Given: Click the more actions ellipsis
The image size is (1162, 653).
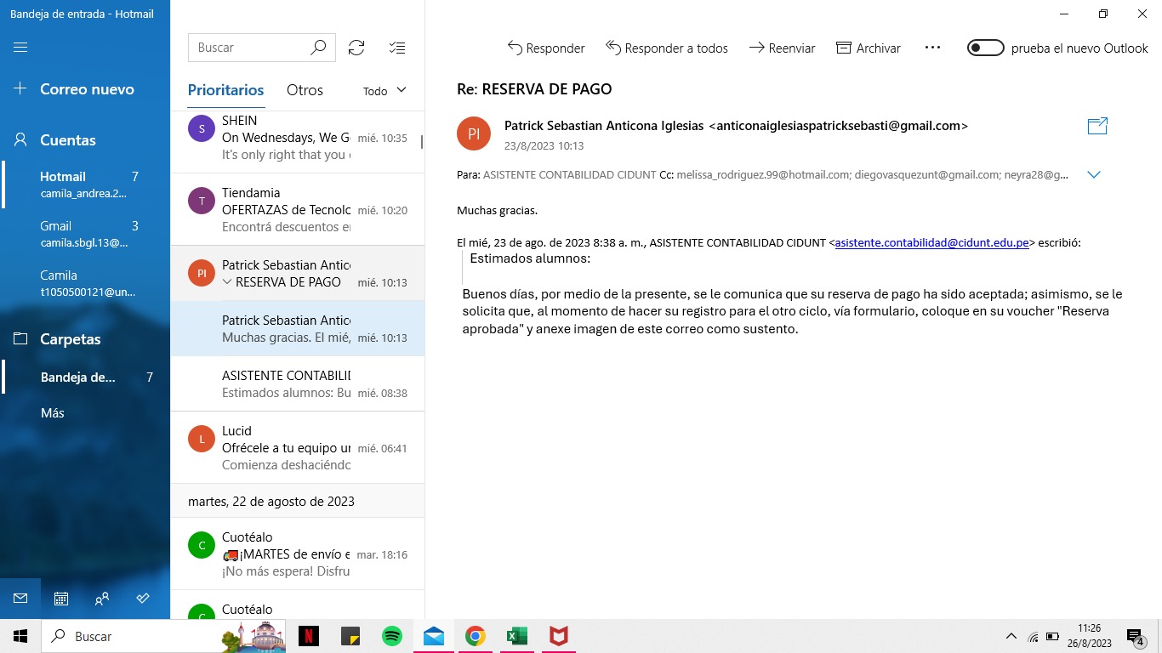Looking at the screenshot, I should point(932,48).
